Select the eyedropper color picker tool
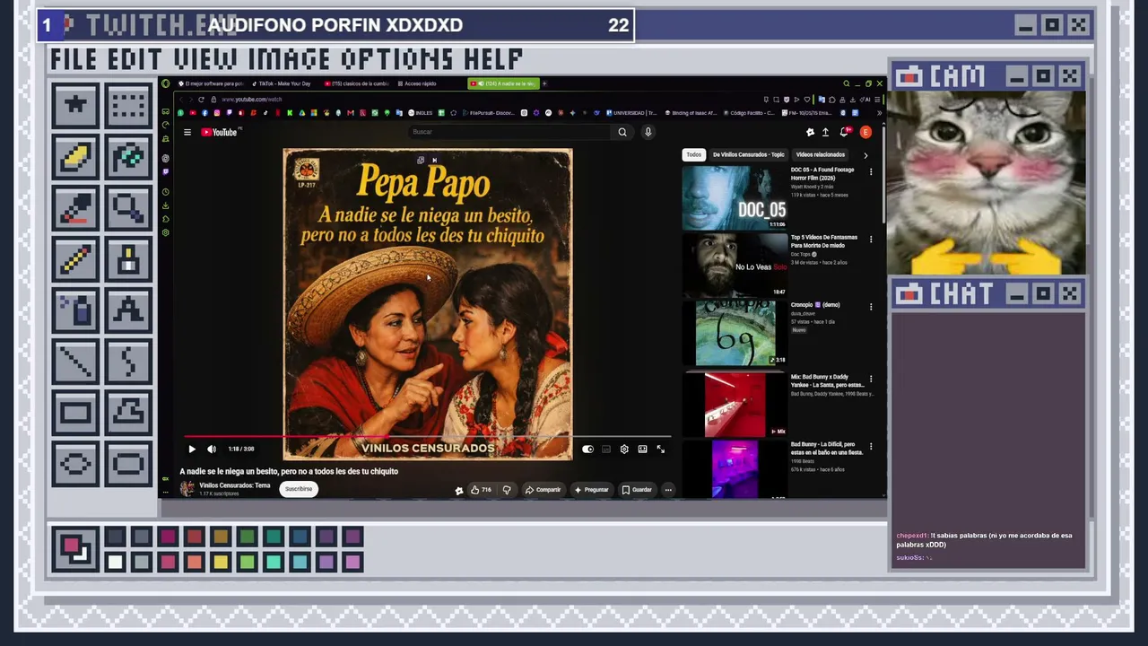1148x646 pixels. click(x=75, y=209)
